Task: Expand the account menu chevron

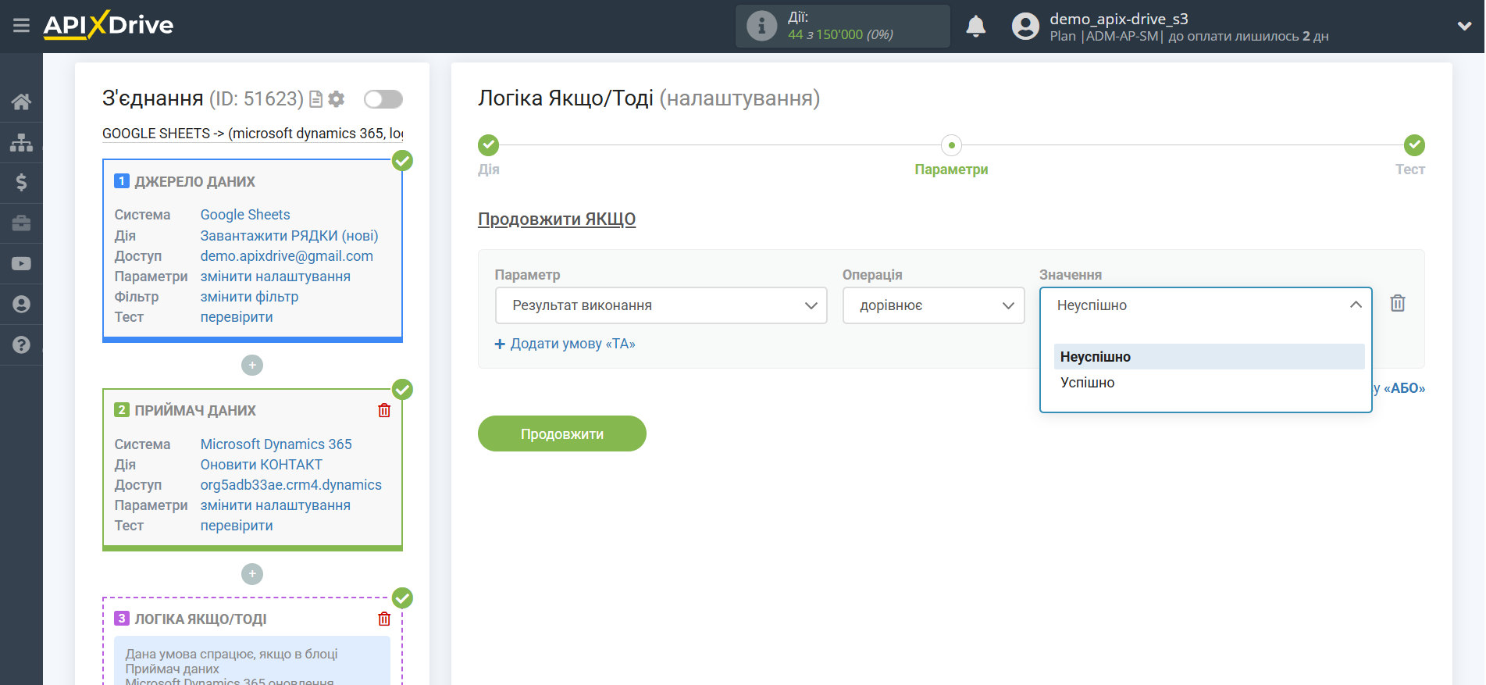Action: tap(1464, 26)
